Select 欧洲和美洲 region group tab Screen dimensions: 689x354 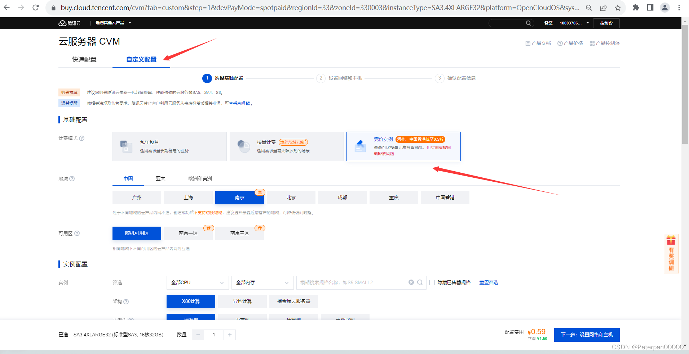[200, 178]
